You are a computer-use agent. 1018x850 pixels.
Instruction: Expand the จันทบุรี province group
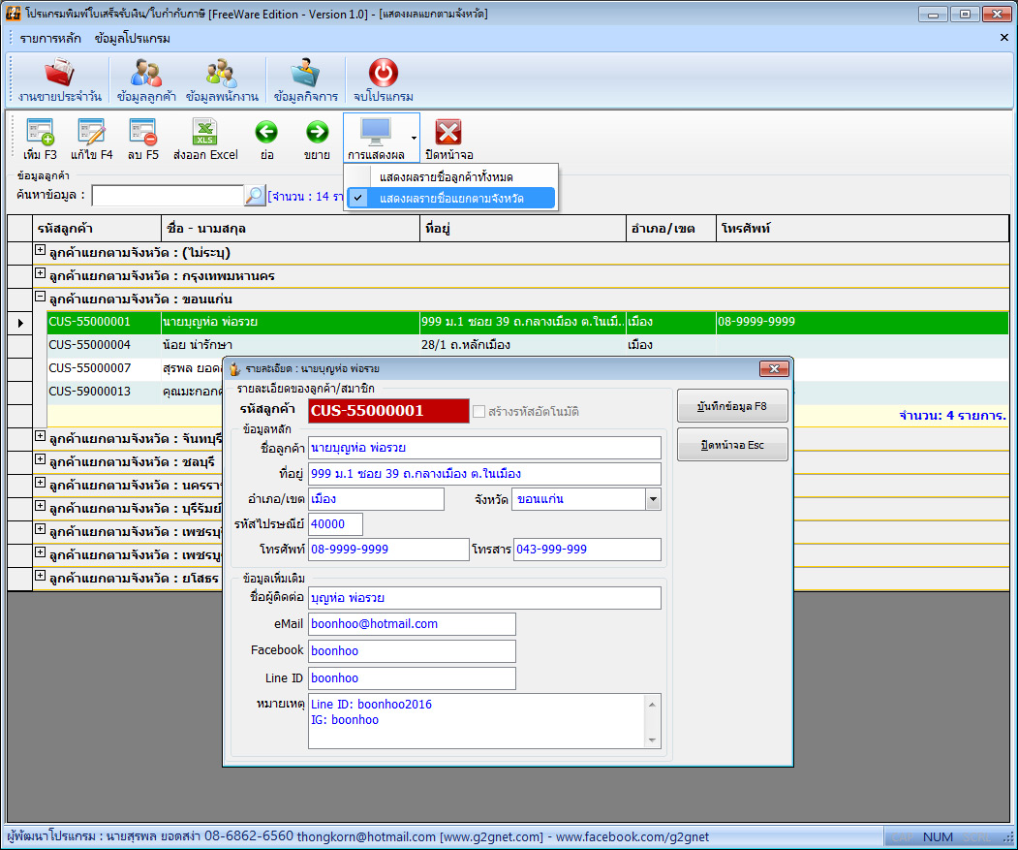click(x=41, y=436)
